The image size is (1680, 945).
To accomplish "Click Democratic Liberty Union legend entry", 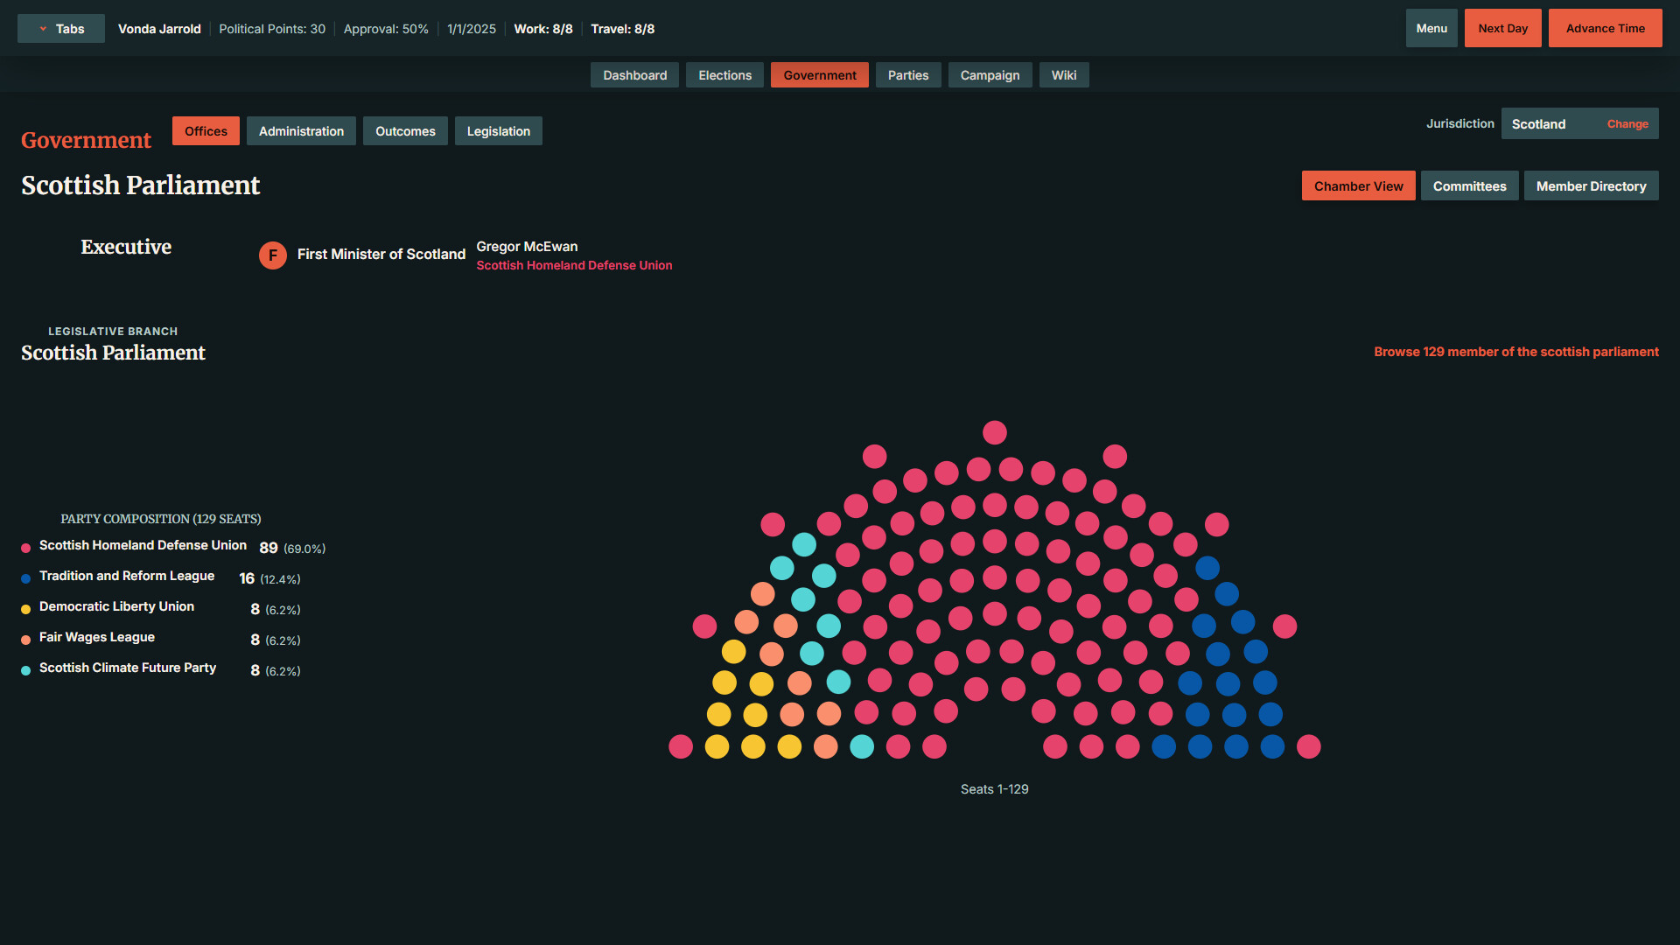I will pyautogui.click(x=161, y=607).
